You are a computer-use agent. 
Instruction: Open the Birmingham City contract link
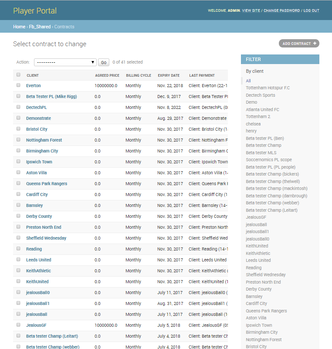click(x=42, y=151)
